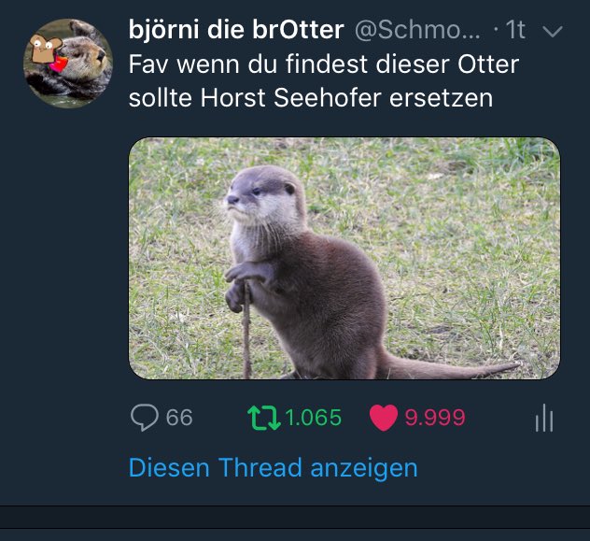
Task: Open tweet analytics bar chart icon
Action: (544, 418)
